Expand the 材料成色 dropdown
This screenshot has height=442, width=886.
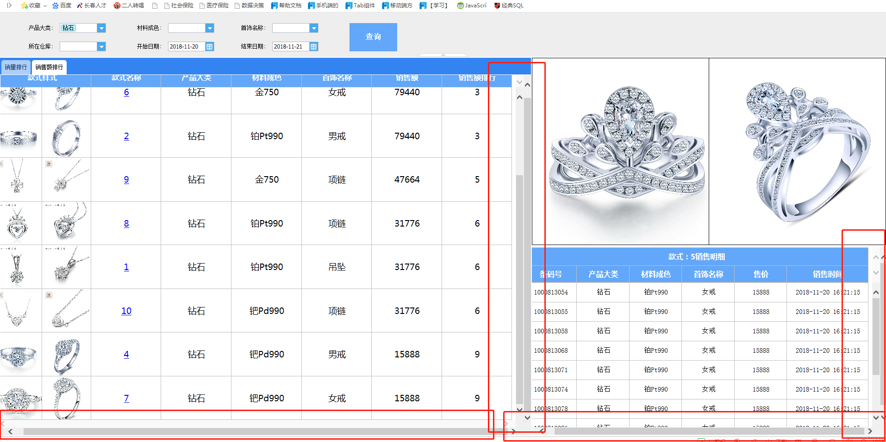pyautogui.click(x=210, y=28)
